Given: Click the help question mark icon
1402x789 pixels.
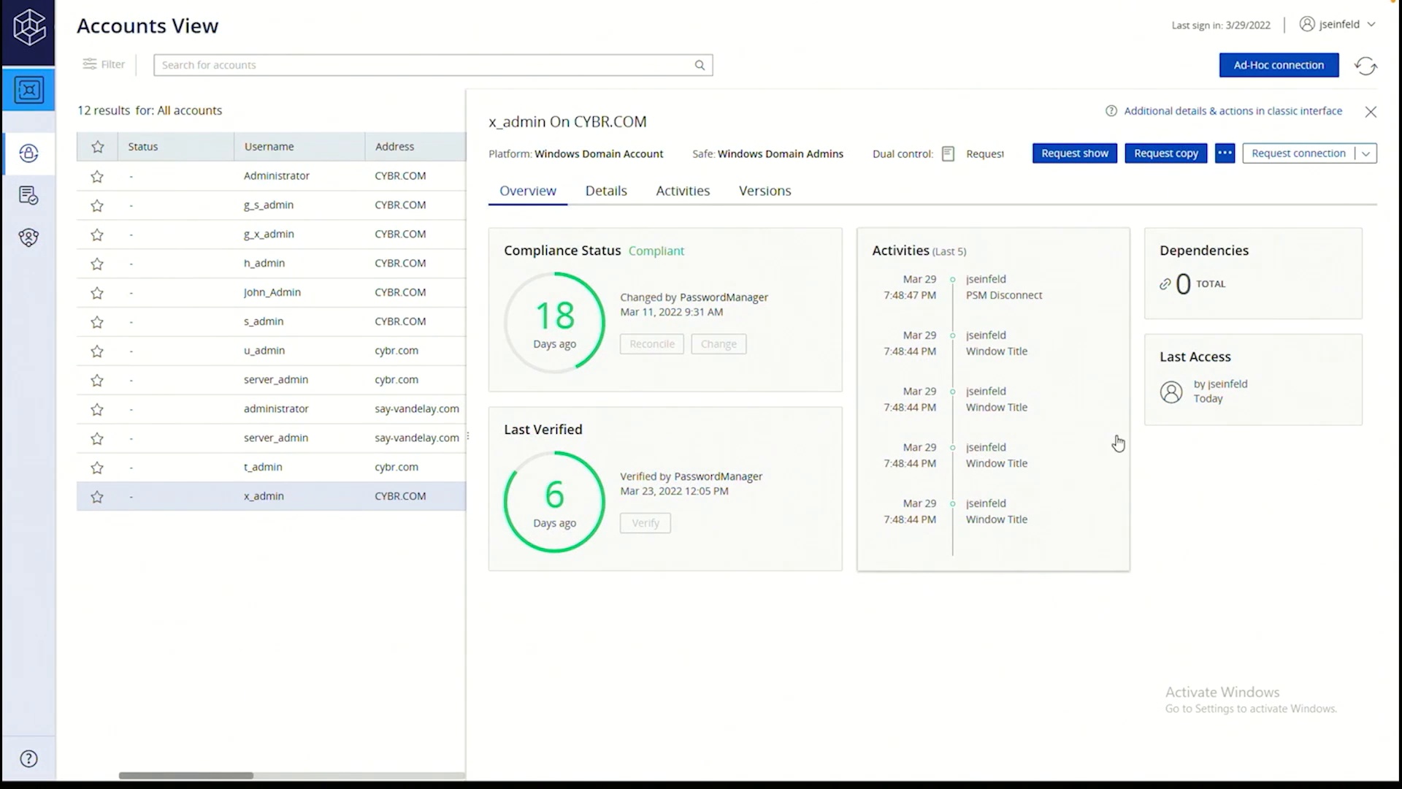Looking at the screenshot, I should point(29,758).
